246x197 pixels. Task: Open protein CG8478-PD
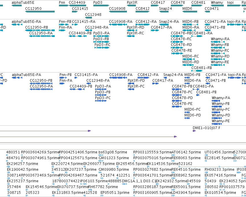click(182, 98)
